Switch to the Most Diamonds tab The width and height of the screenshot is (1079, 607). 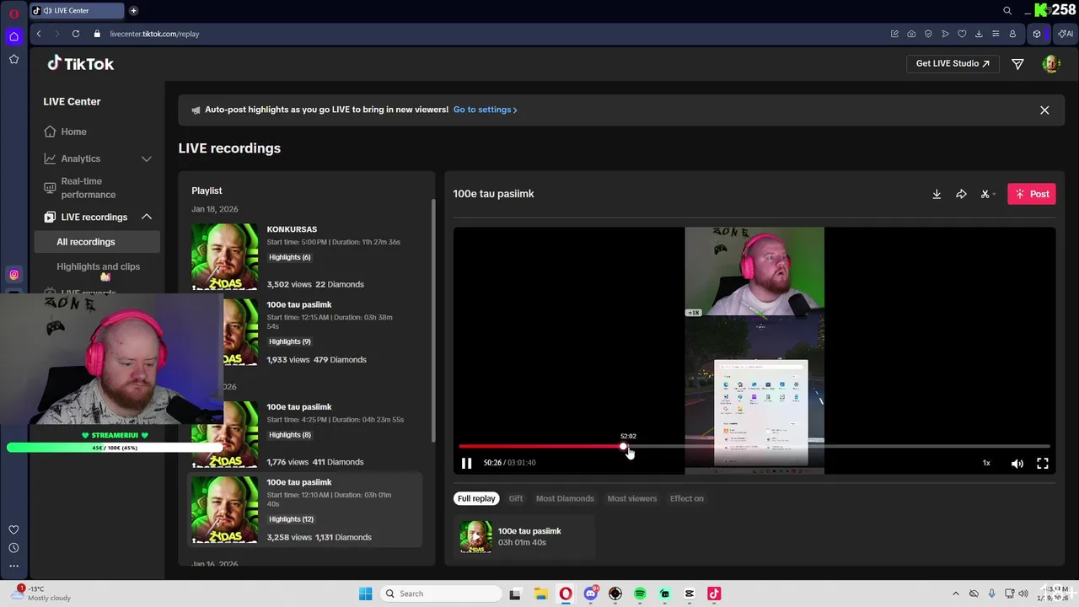point(565,498)
